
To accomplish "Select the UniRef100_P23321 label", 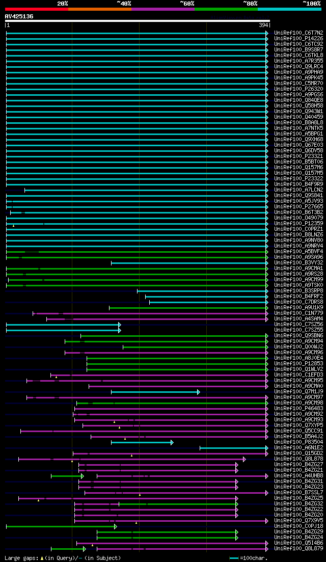I will [x=298, y=156].
